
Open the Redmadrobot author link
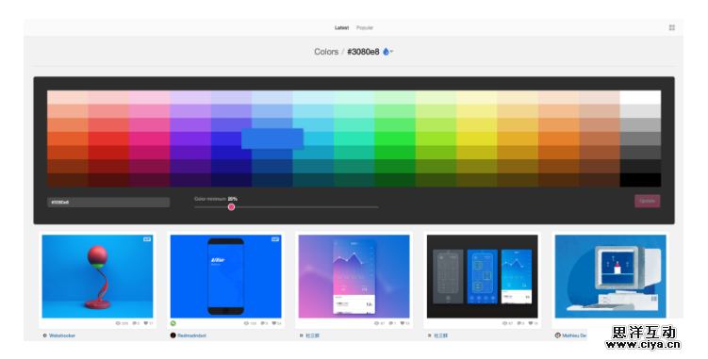pyautogui.click(x=192, y=335)
